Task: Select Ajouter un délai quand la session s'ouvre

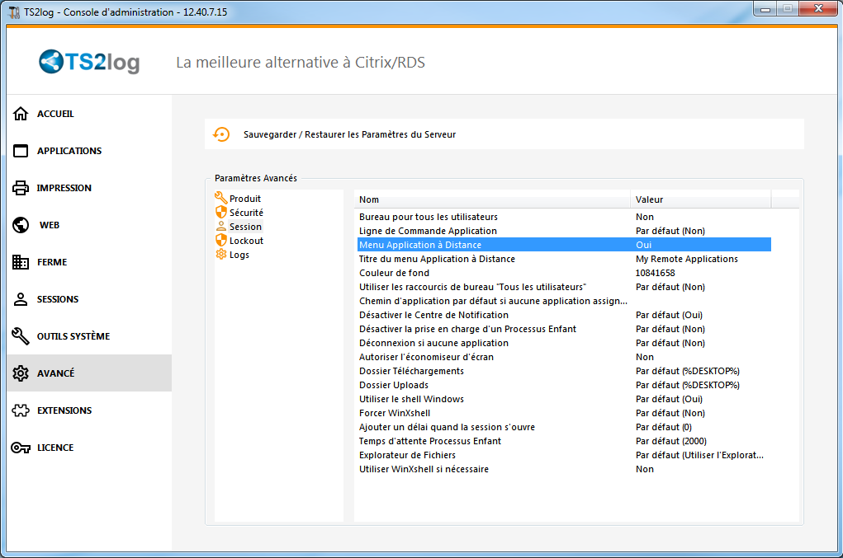Action: pyautogui.click(x=564, y=427)
